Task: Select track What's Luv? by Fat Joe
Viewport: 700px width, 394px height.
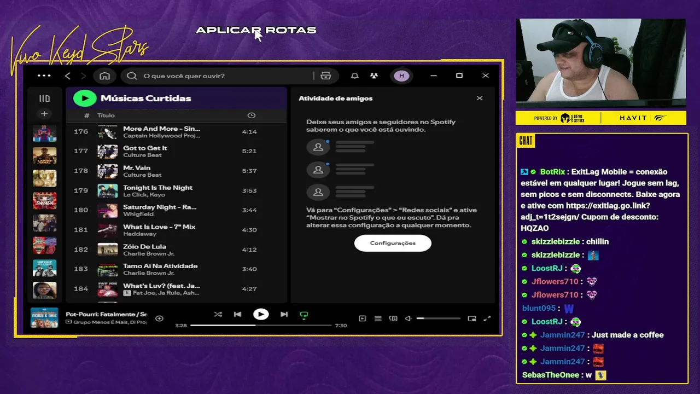Action: pyautogui.click(x=176, y=289)
